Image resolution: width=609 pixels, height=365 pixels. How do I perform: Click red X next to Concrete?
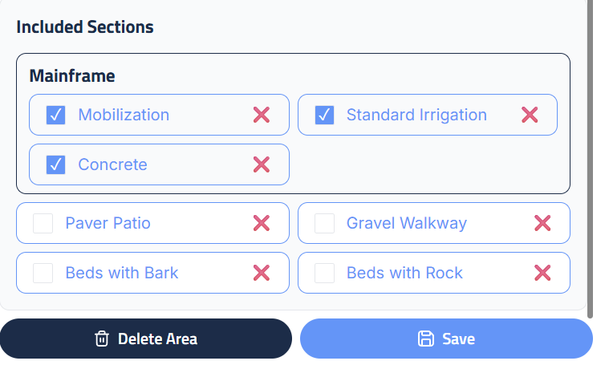point(262,164)
